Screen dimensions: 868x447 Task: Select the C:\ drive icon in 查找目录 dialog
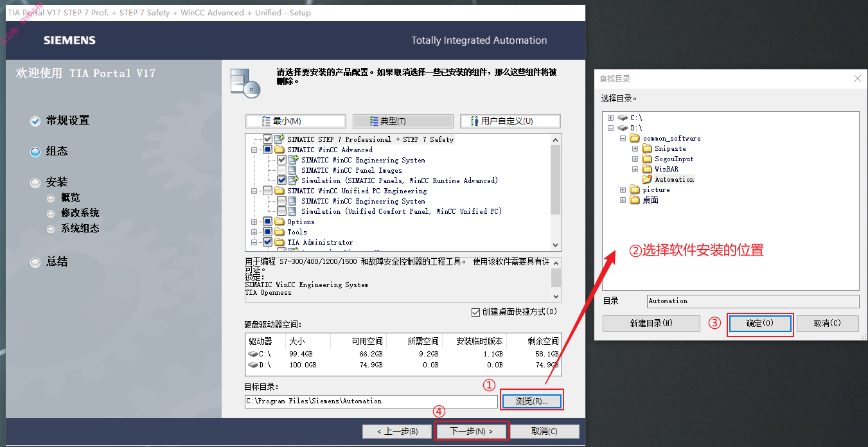(622, 118)
